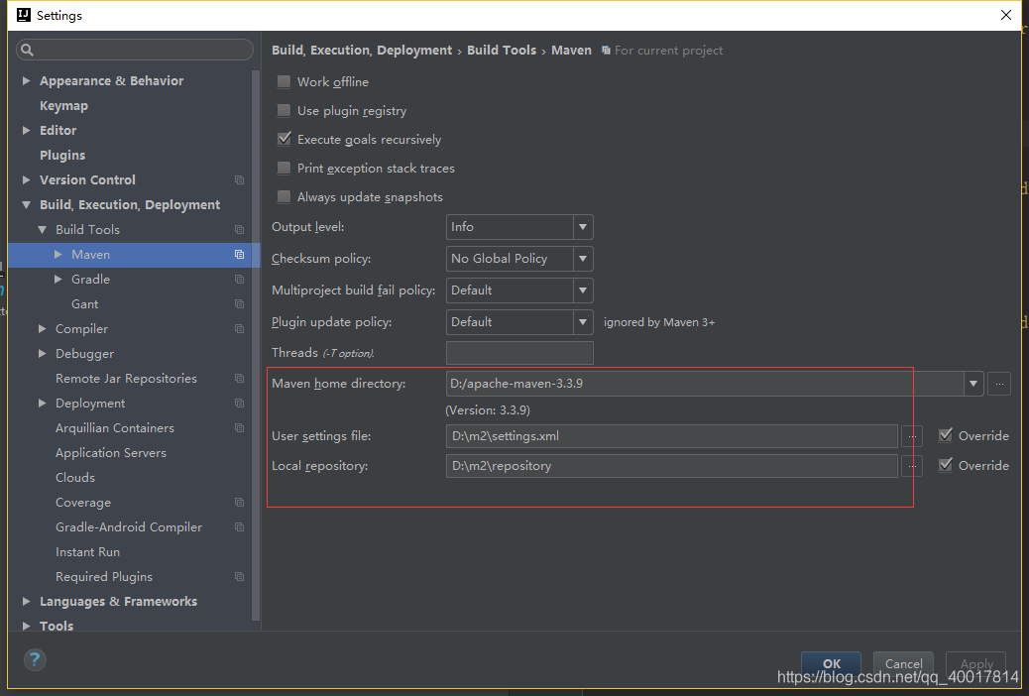The height and width of the screenshot is (696, 1029).
Task: Open Instant Run settings
Action: (87, 551)
